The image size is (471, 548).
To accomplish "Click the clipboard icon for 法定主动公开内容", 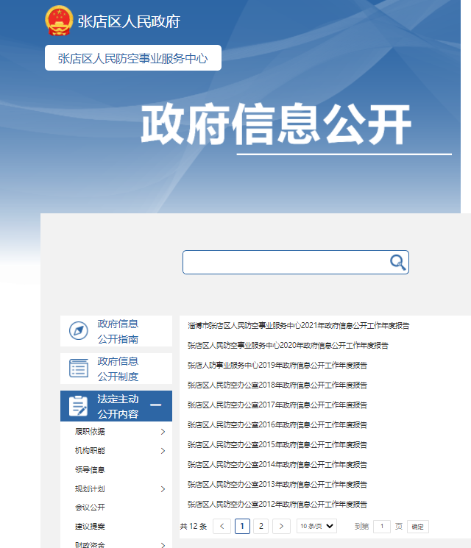I will pos(79,406).
